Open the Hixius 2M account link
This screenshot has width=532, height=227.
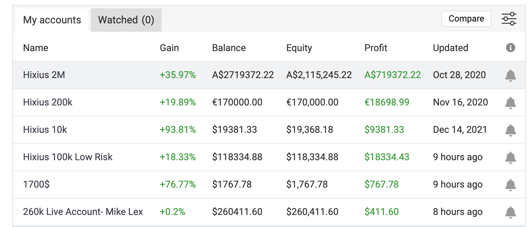44,75
